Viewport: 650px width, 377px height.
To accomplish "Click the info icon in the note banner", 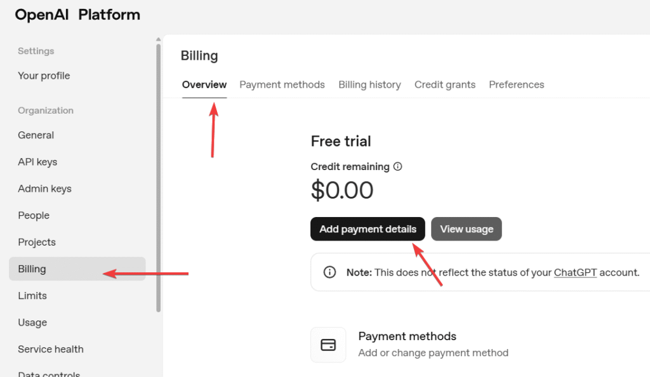I will tap(330, 272).
